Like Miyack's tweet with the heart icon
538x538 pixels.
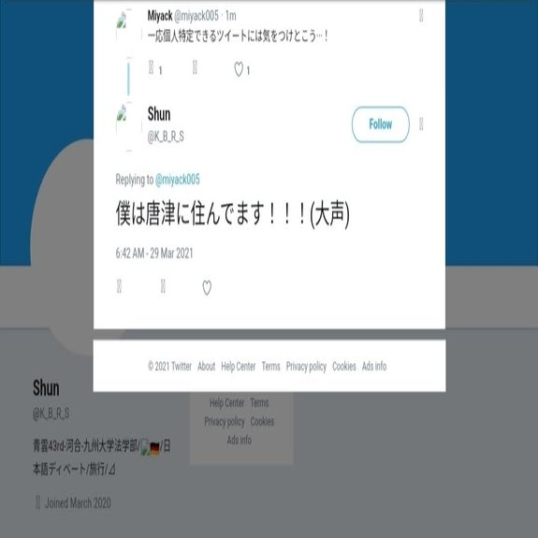pyautogui.click(x=239, y=69)
